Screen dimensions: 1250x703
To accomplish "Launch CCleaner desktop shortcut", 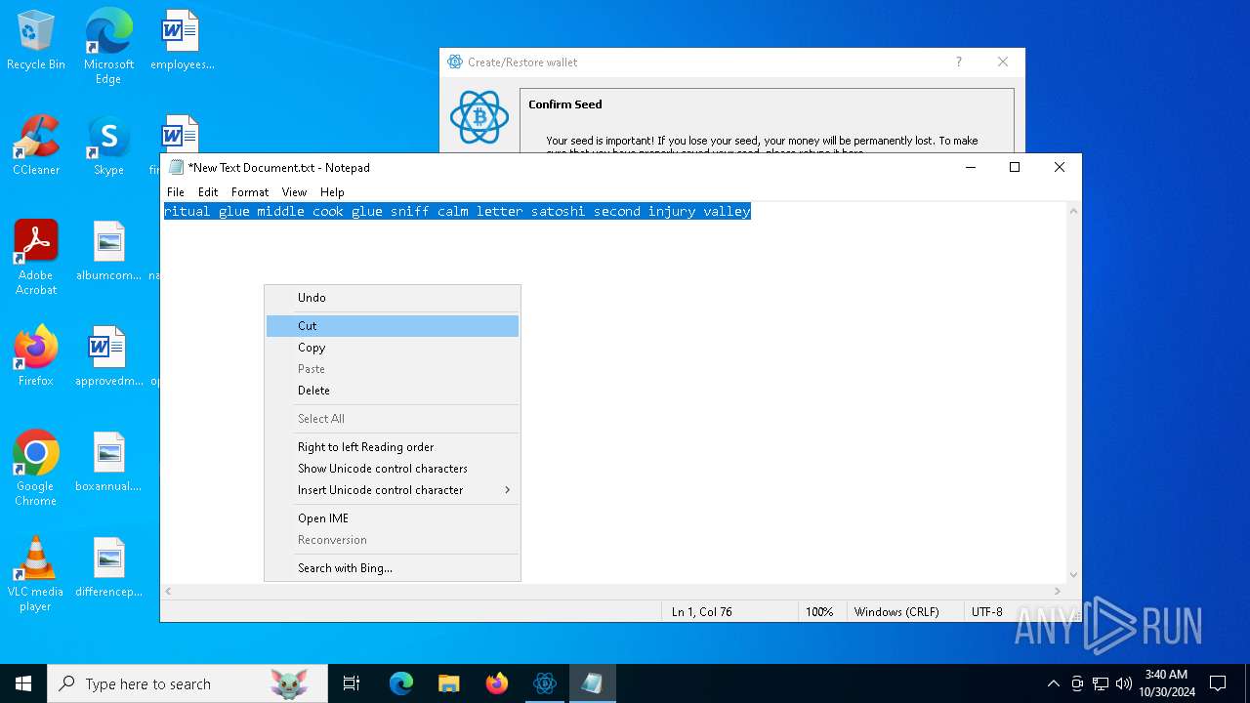I will tap(36, 145).
